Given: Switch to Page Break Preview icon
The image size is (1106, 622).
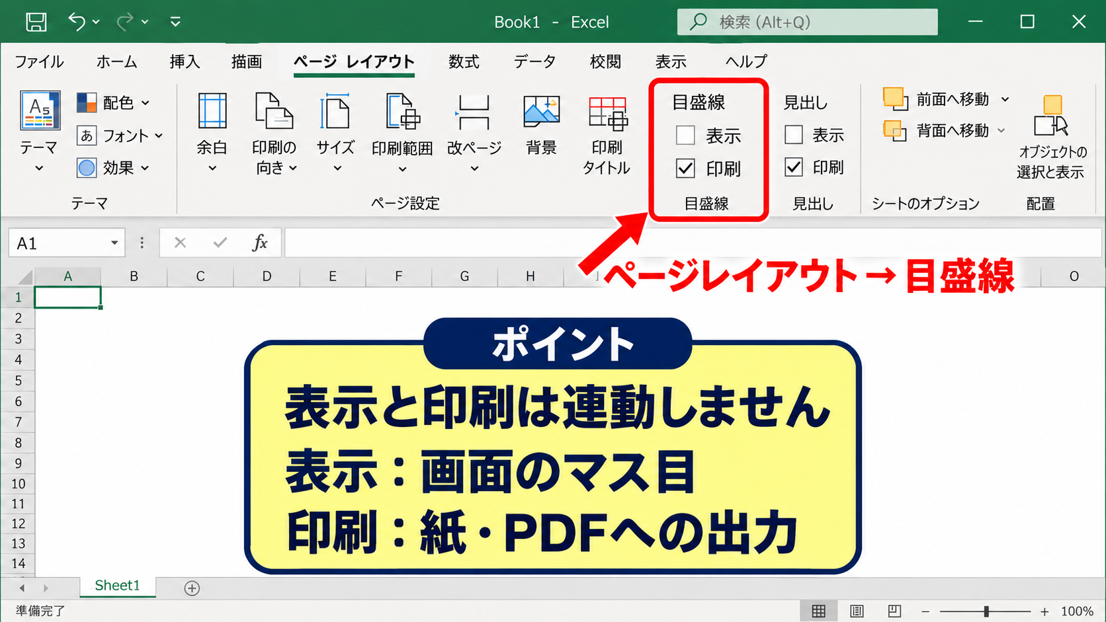Looking at the screenshot, I should [x=894, y=611].
